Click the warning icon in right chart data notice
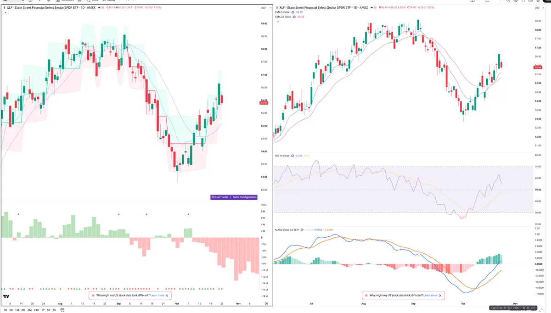 [366, 296]
